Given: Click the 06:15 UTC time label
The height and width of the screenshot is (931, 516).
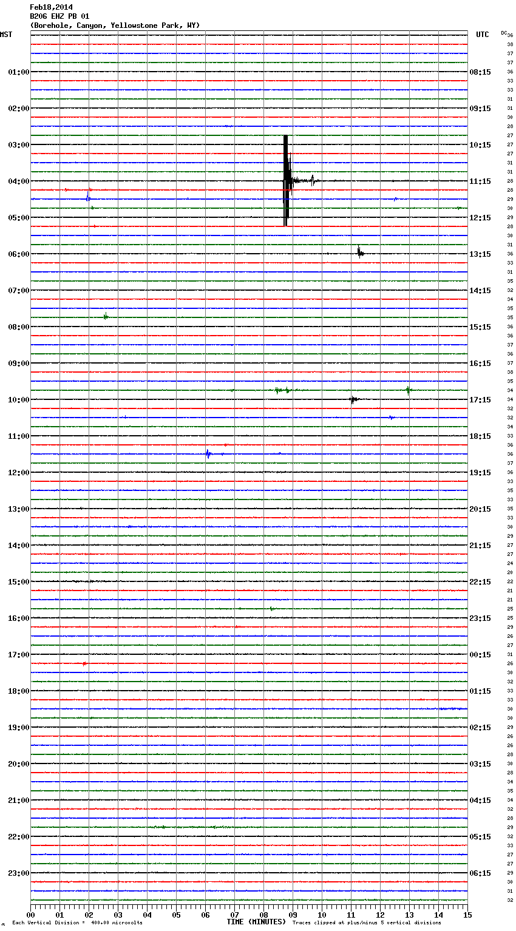Looking at the screenshot, I should 480,873.
